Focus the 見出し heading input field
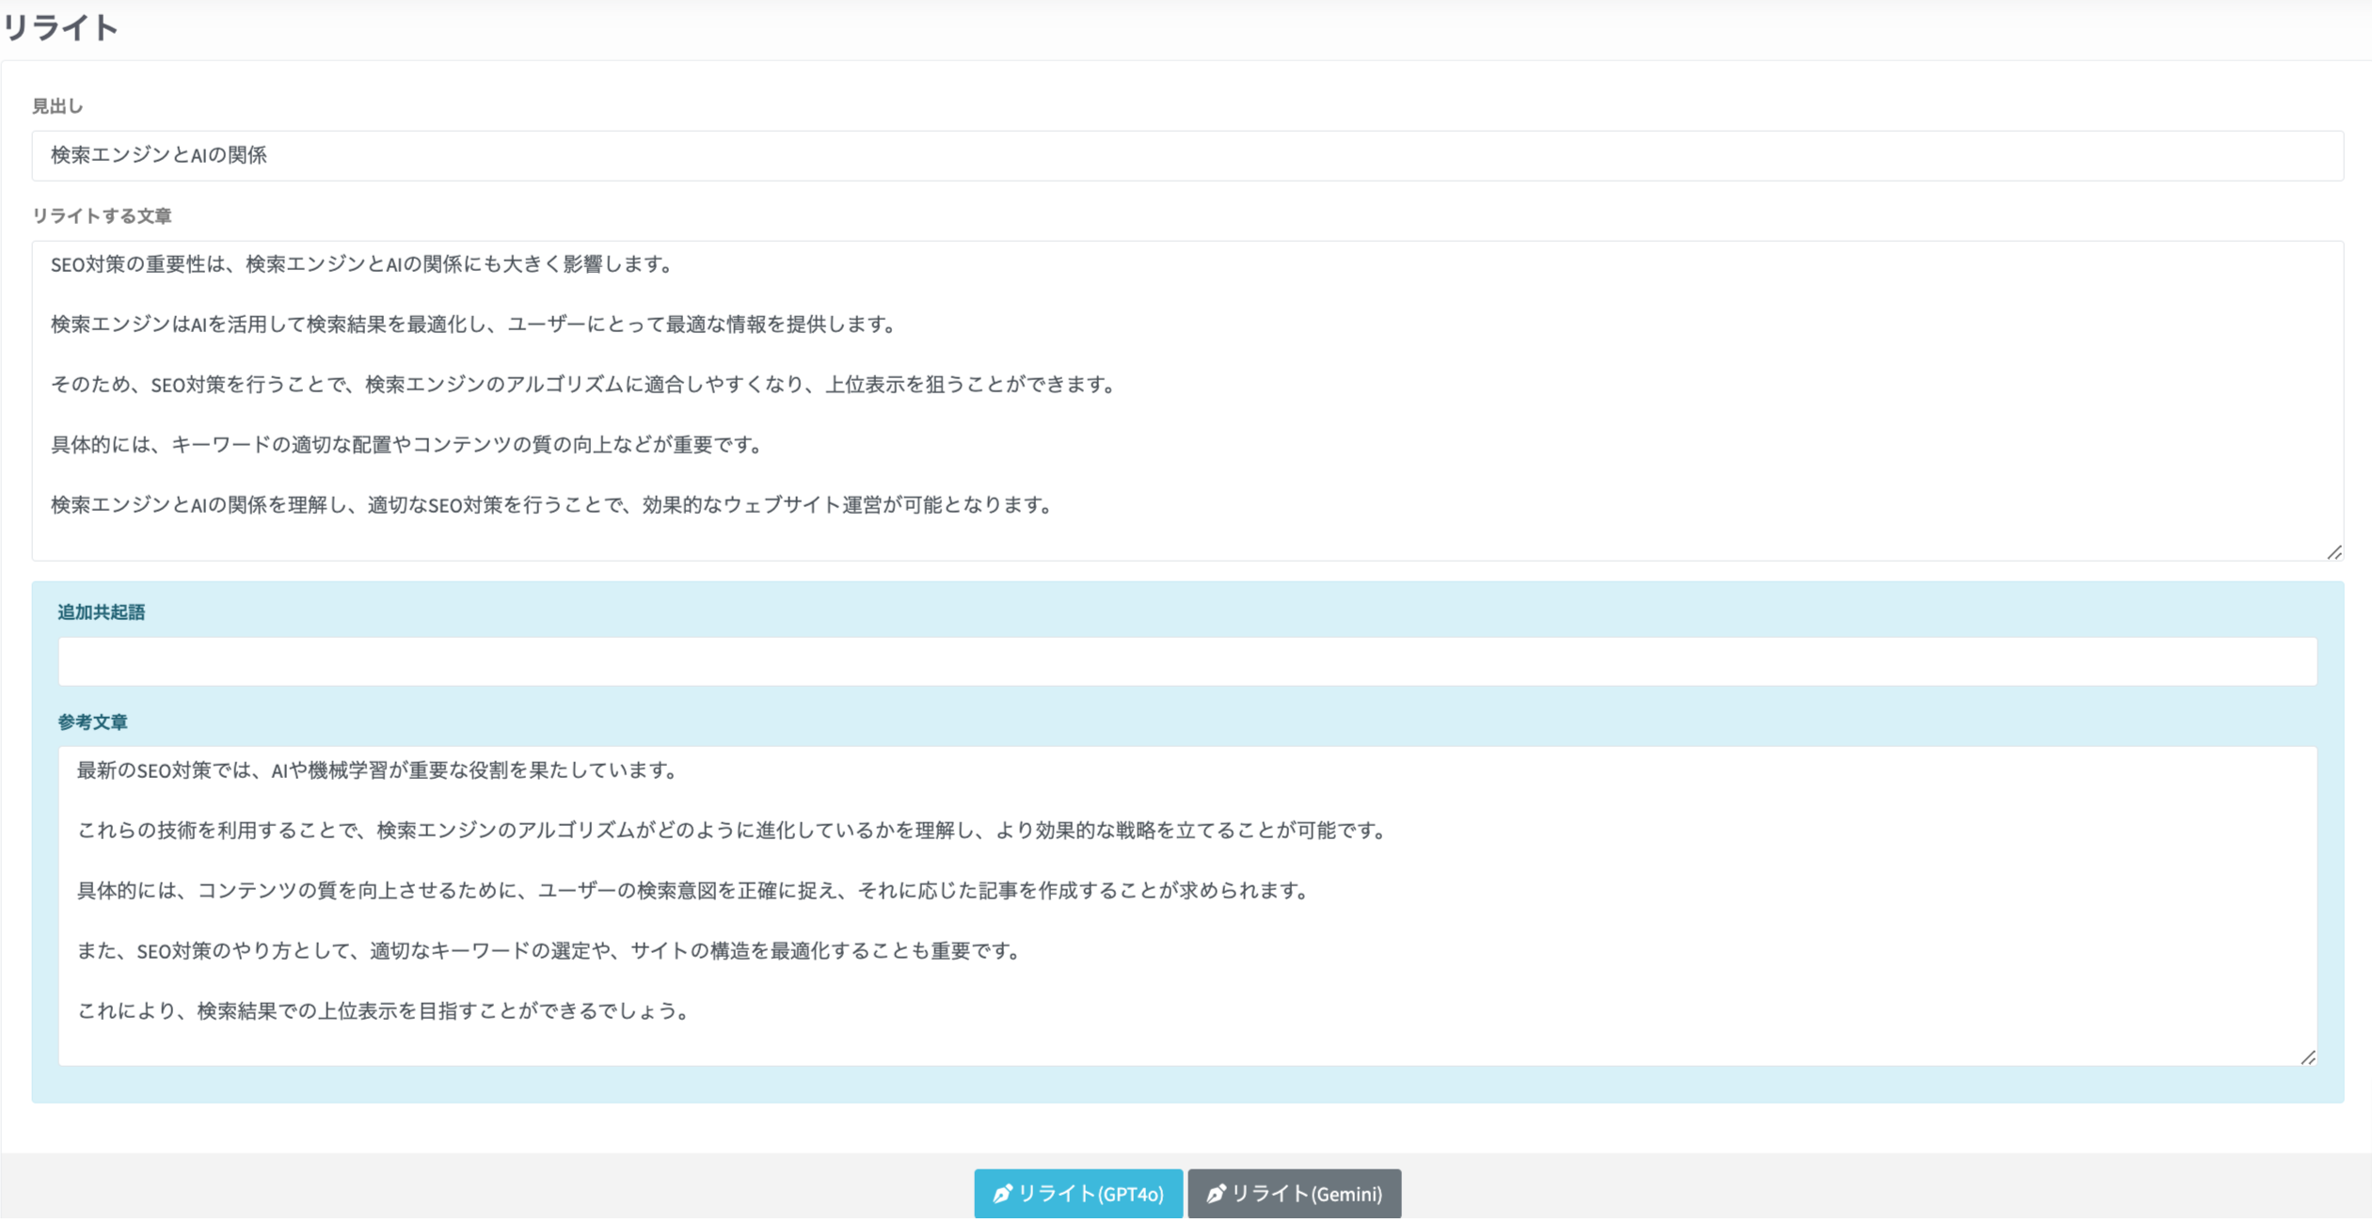The image size is (2372, 1223). [x=1186, y=155]
